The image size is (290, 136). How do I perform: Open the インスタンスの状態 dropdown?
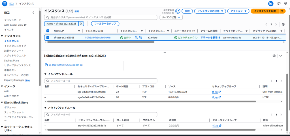pos(210,11)
